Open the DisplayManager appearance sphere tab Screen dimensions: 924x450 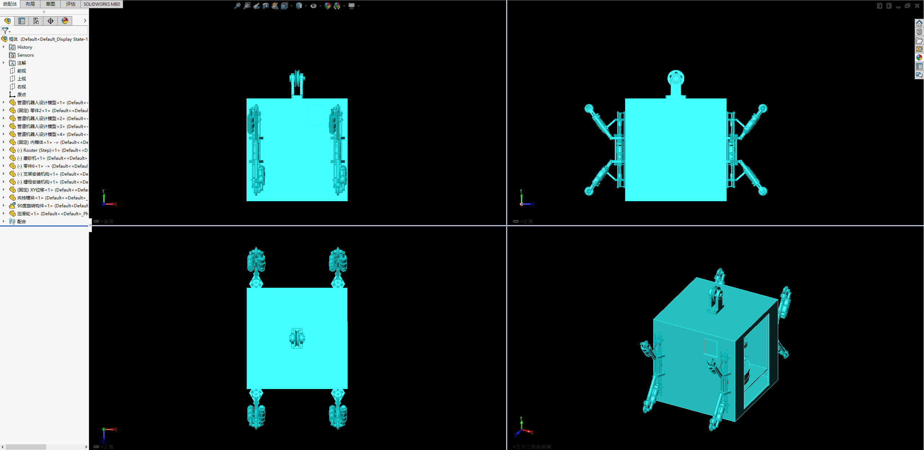pyautogui.click(x=65, y=21)
